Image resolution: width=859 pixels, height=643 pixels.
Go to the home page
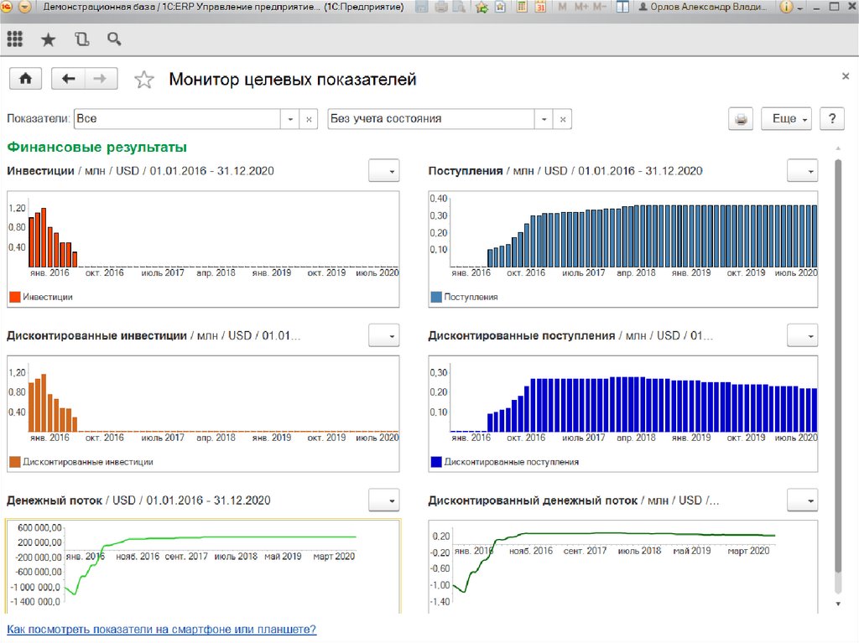click(x=25, y=79)
